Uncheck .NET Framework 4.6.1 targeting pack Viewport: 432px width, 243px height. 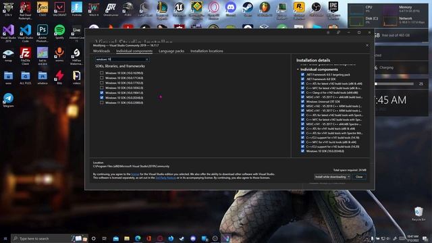[302, 75]
